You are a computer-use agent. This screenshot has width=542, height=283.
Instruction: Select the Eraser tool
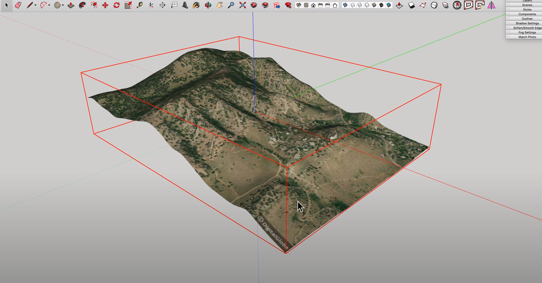pos(18,5)
